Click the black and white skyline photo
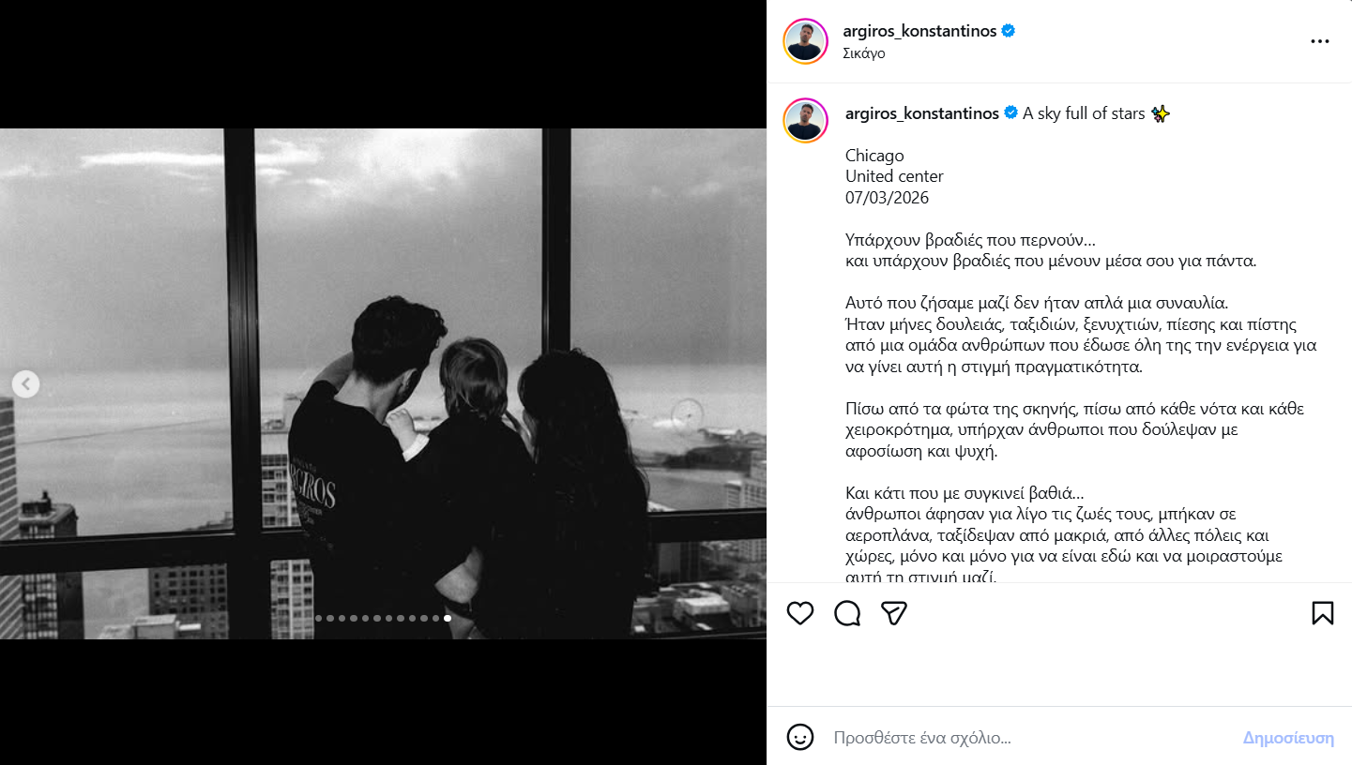This screenshot has height=765, width=1352. click(x=383, y=383)
